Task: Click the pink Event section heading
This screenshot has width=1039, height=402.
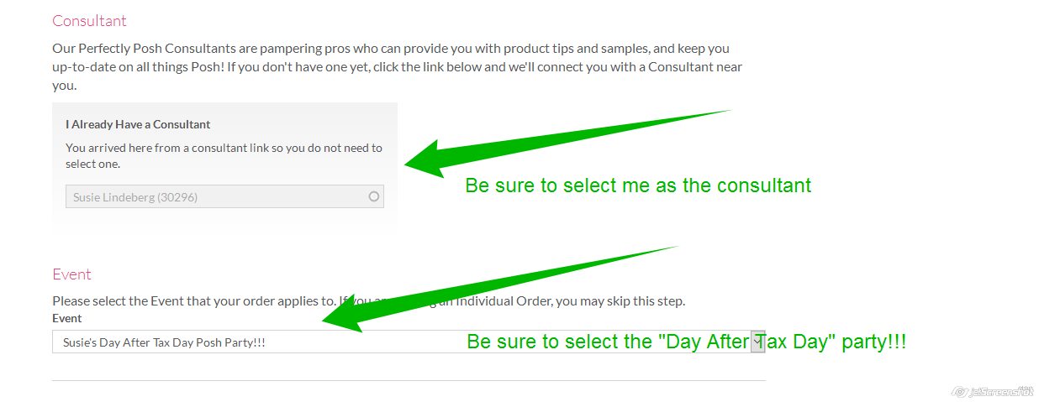Action: coord(71,274)
